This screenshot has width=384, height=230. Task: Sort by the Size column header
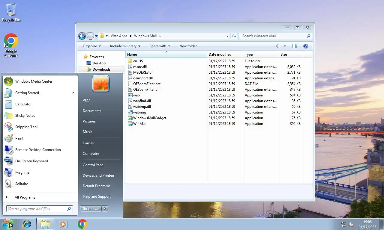pos(291,55)
